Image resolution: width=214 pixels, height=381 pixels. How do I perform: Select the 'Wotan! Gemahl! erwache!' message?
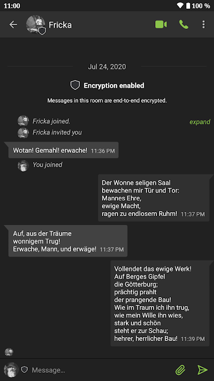63,151
